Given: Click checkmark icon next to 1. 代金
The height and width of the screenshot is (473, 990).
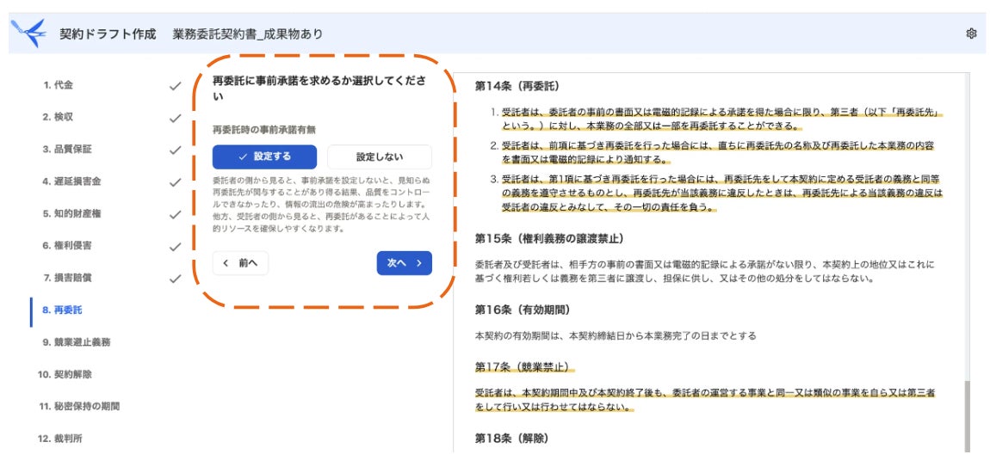Looking at the screenshot, I should [176, 86].
